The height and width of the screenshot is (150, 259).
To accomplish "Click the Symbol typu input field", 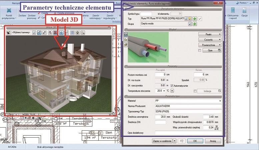I will pyautogui.click(x=146, y=14).
